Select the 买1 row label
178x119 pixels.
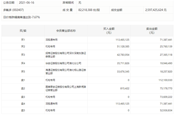click(23, 40)
